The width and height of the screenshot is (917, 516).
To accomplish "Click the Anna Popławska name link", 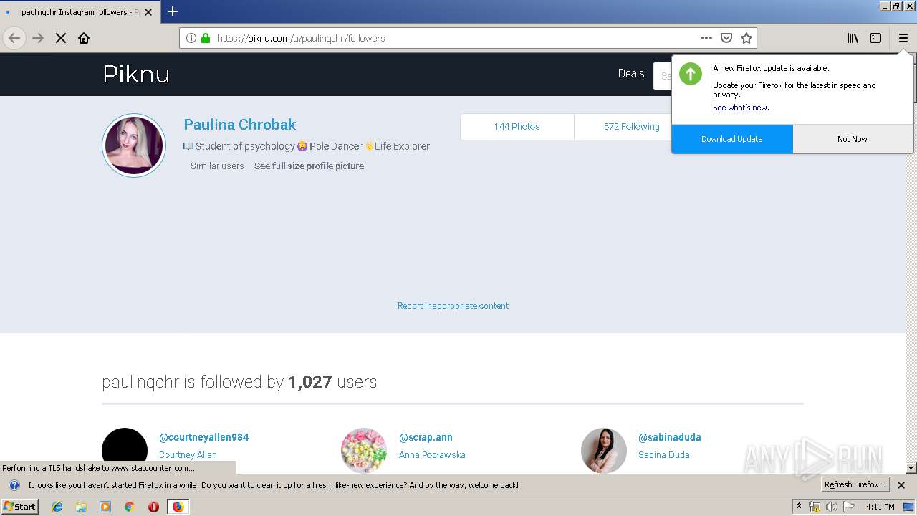I will pyautogui.click(x=432, y=454).
